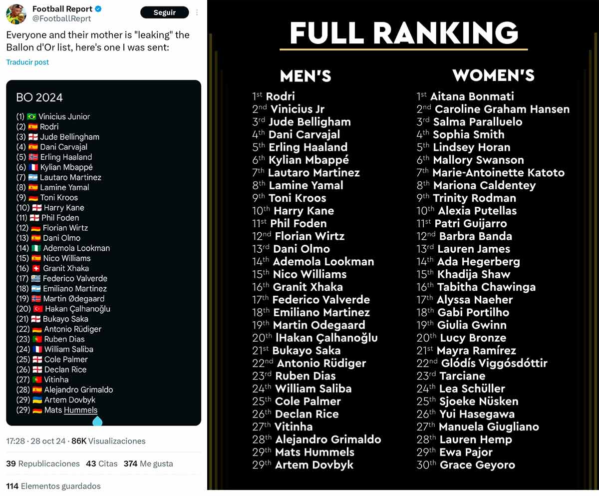The image size is (599, 496).
Task: Click the Turkey flag beside Hakan Çalhanoğlu
Action: (37, 309)
